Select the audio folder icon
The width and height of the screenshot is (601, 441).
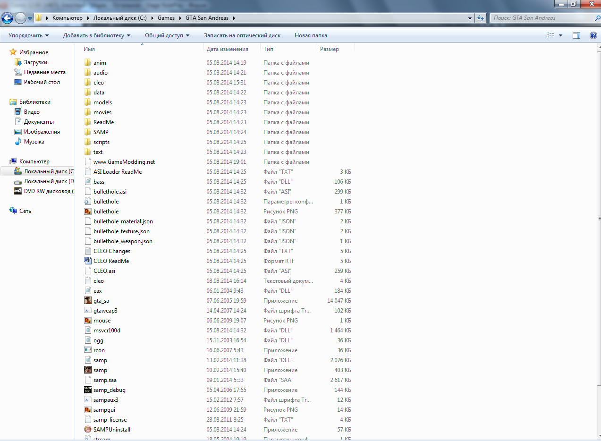87,73
